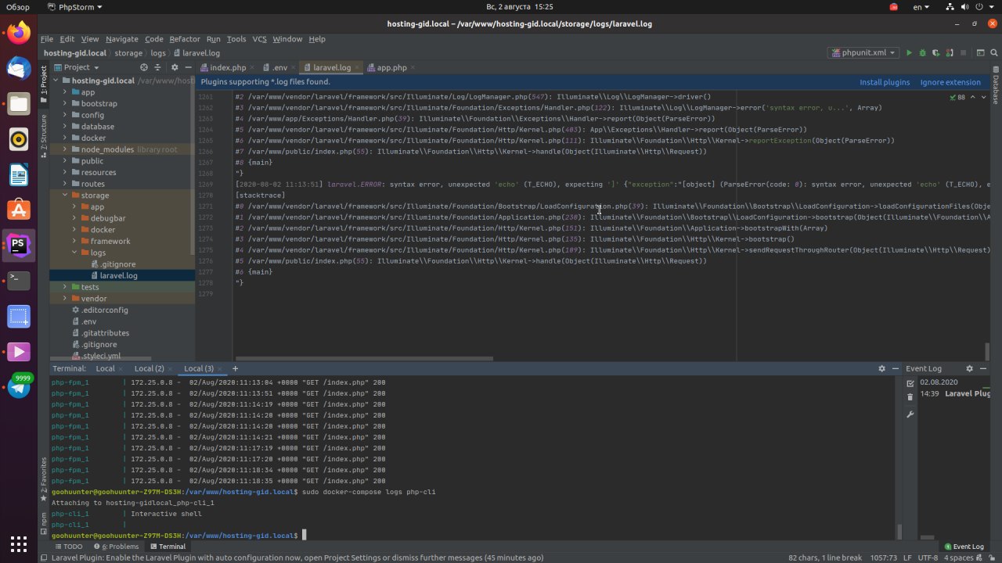Add new terminal tab with plus icon
1002x563 pixels.
tap(235, 368)
